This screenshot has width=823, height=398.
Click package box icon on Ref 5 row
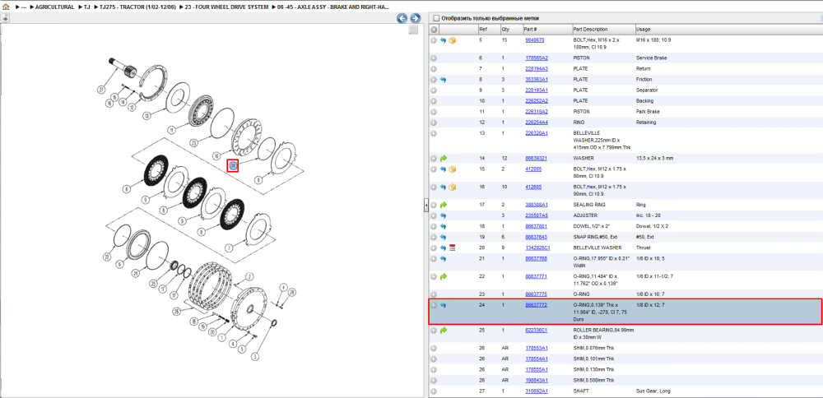click(452, 39)
